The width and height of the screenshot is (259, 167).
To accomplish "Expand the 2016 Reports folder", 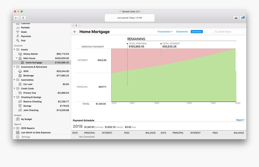I will [14, 128].
